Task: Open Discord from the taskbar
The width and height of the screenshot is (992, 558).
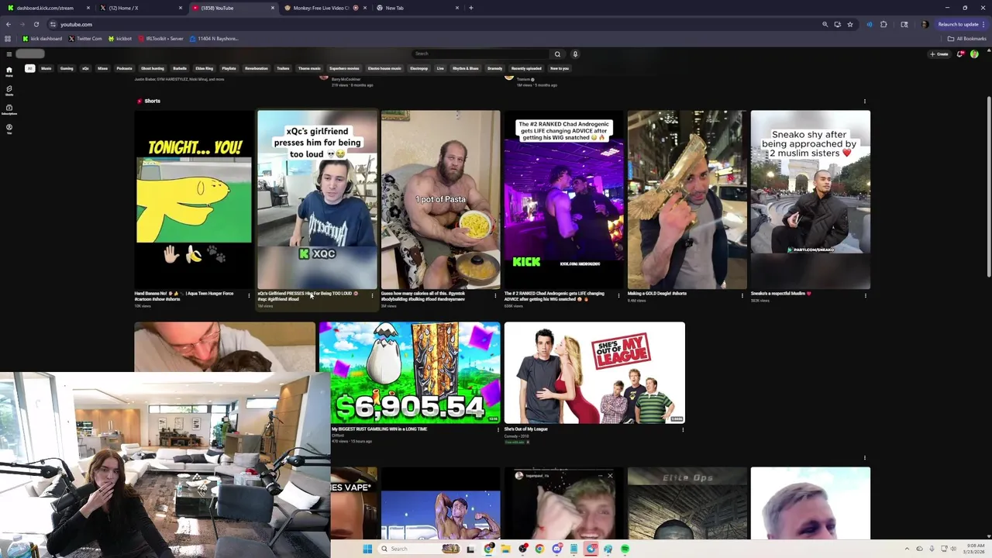Action: pos(556,549)
